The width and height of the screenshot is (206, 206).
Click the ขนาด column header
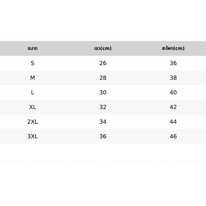point(33,48)
